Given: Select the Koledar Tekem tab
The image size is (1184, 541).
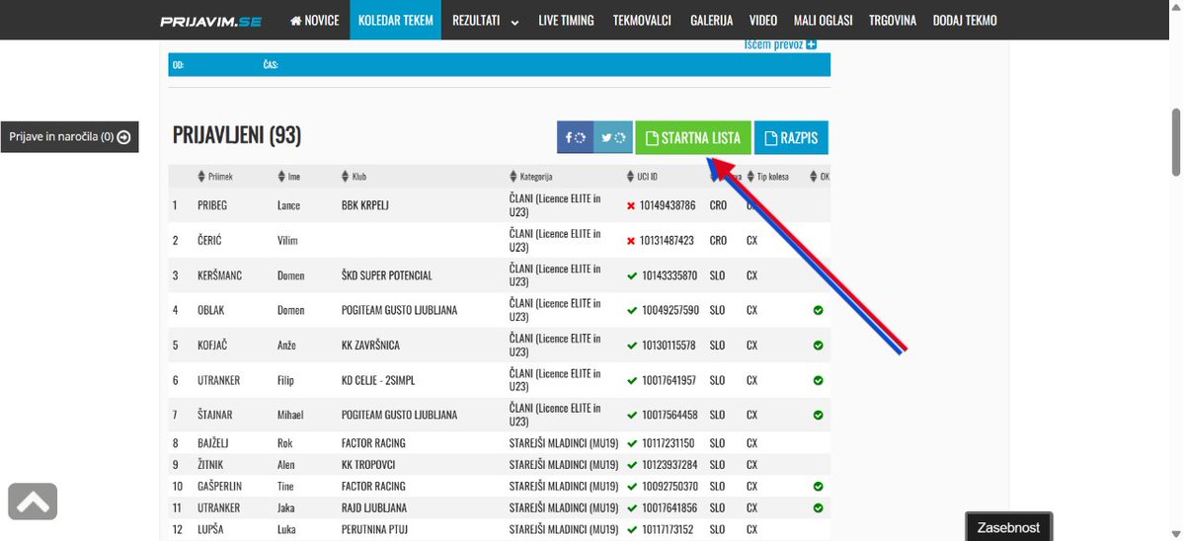Looking at the screenshot, I should click(396, 21).
